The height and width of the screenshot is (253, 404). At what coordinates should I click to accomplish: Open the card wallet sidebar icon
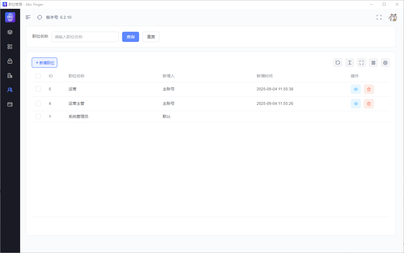point(10,104)
